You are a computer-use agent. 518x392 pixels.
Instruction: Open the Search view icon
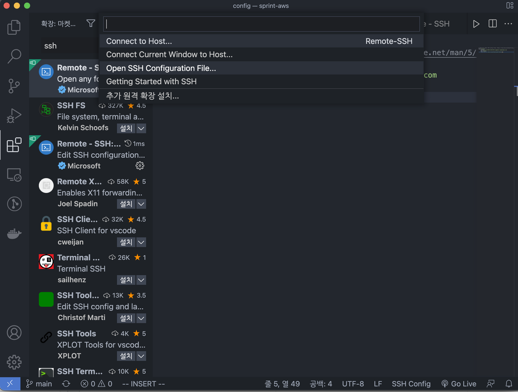14,56
